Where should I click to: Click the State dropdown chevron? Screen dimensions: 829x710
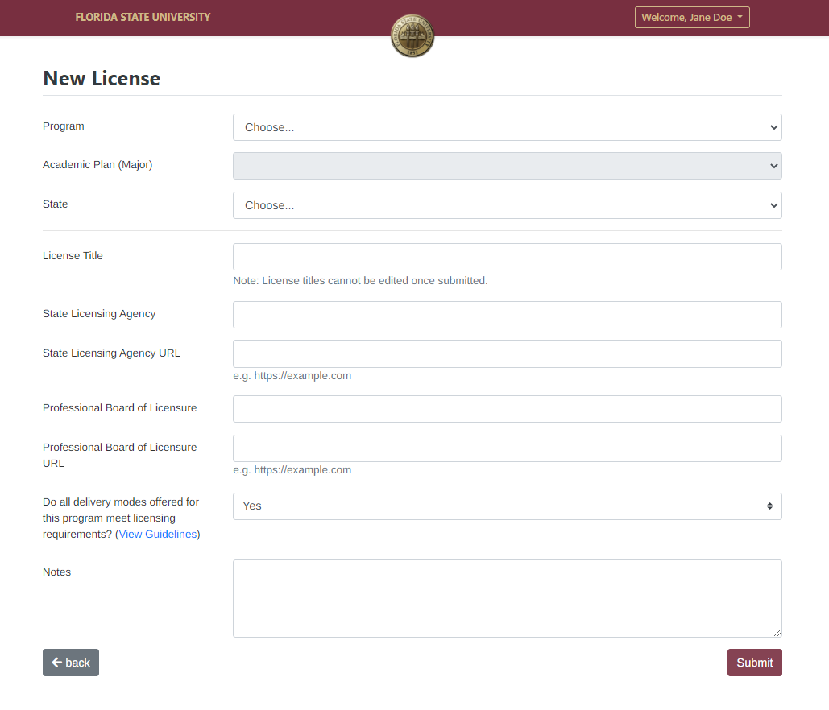(x=773, y=205)
